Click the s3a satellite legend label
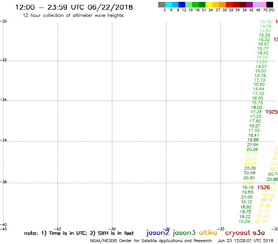This screenshot has height=244, width=278. (x=258, y=233)
